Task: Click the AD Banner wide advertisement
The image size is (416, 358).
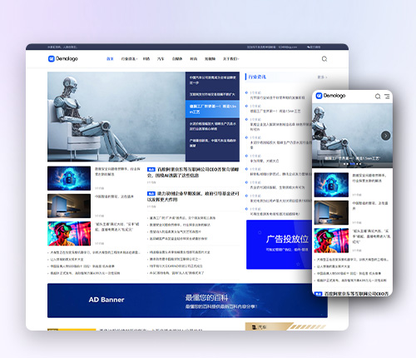Action: 187,301
